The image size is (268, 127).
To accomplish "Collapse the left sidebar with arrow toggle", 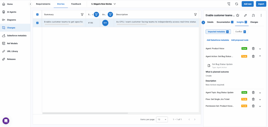I will 30,4.
